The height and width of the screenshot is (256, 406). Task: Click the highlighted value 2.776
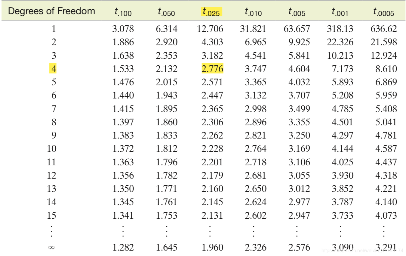(x=212, y=69)
